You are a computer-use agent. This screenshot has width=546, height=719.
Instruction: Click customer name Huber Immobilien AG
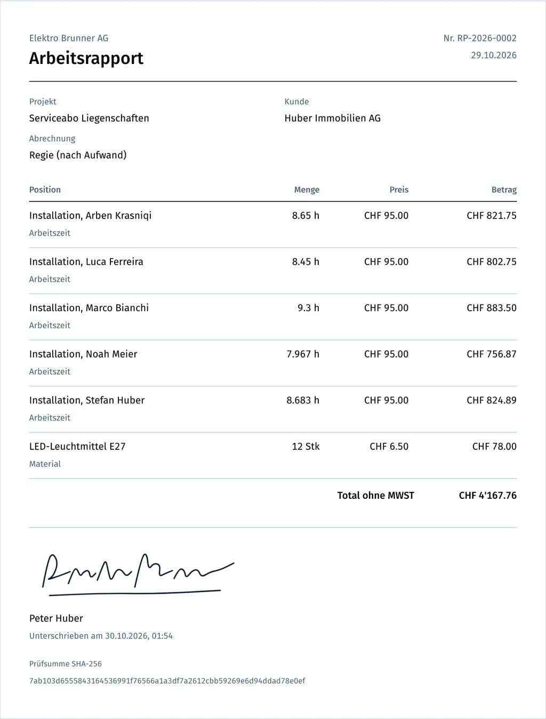(x=333, y=118)
